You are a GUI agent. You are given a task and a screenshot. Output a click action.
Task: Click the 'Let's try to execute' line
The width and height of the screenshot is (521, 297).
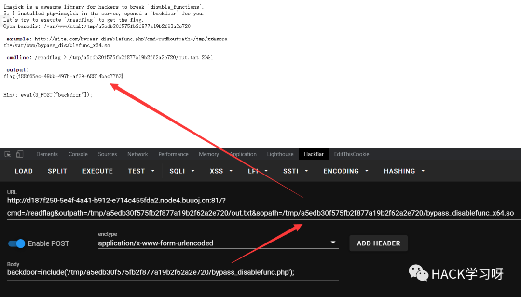[73, 20]
